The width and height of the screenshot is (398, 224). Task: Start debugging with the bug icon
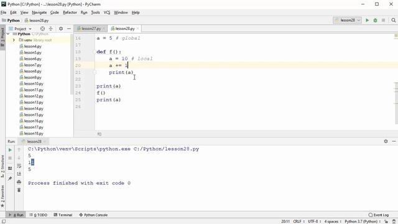(x=375, y=21)
